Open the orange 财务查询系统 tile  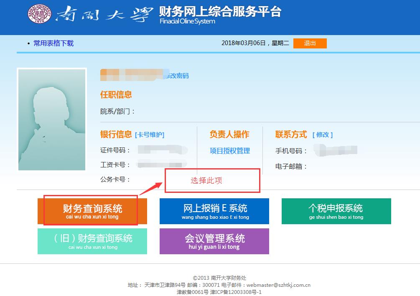pyautogui.click(x=92, y=211)
